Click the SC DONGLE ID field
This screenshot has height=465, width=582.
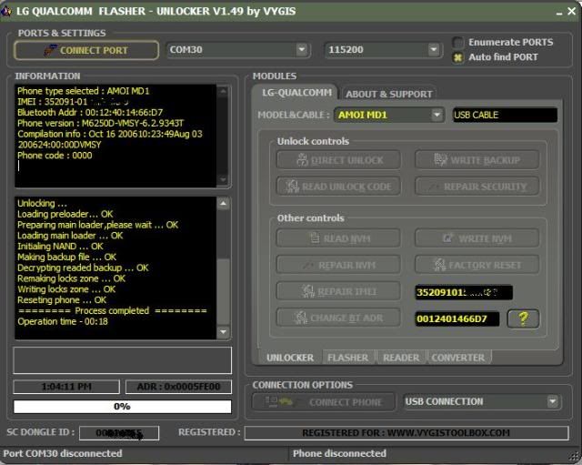[119, 433]
